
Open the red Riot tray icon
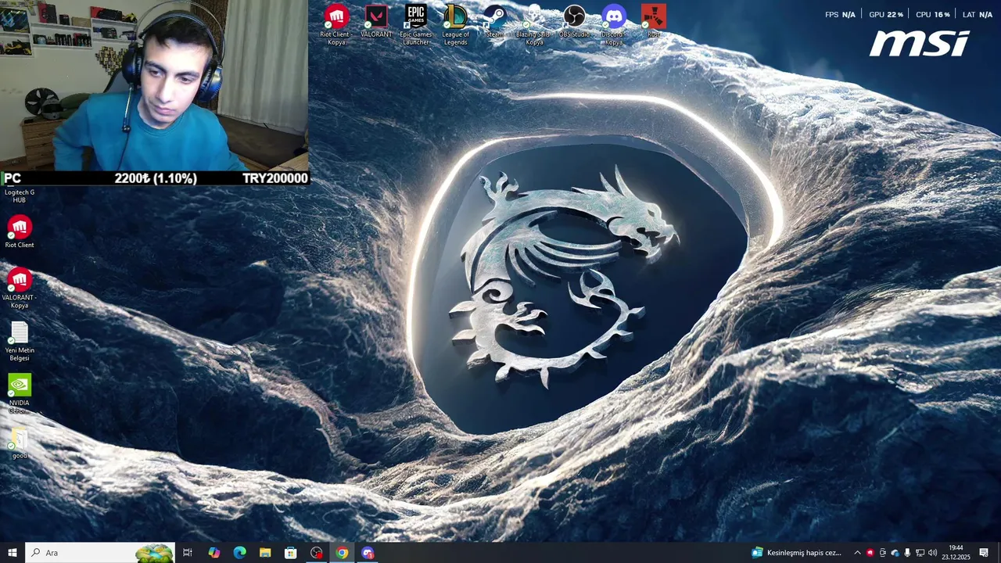[x=870, y=553]
